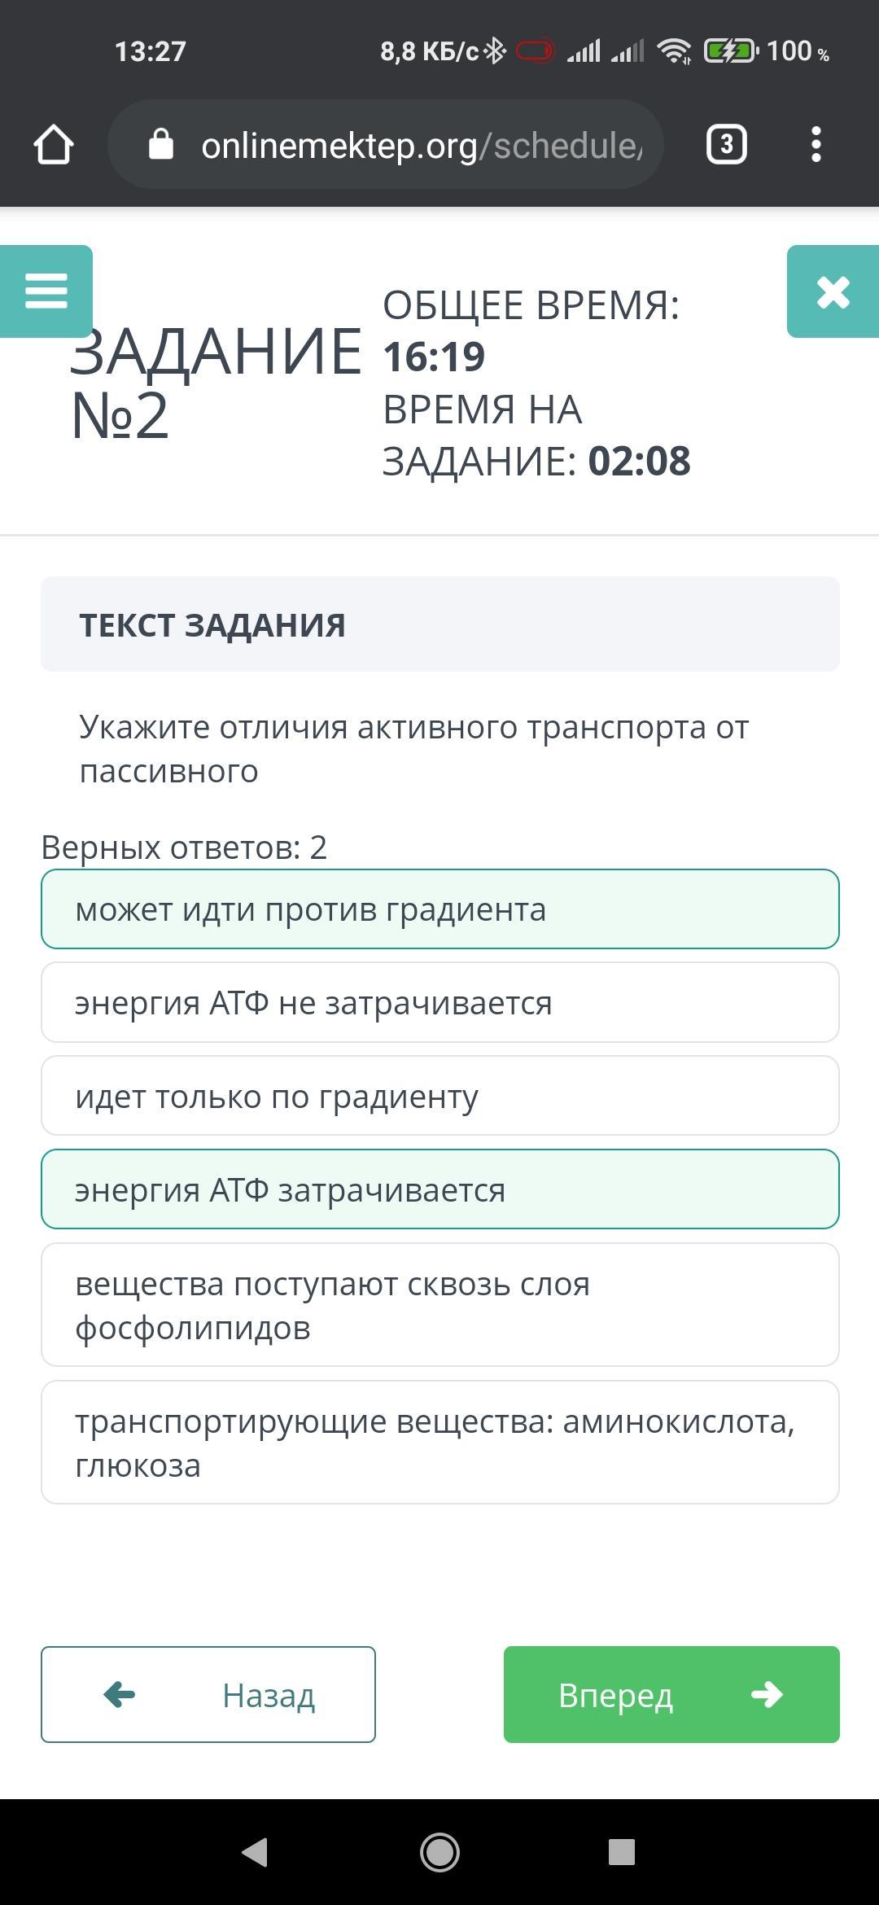Image resolution: width=879 pixels, height=1905 pixels.
Task: Deselect answer "энергия АТФ затрачивается"
Action: pyautogui.click(x=439, y=1189)
